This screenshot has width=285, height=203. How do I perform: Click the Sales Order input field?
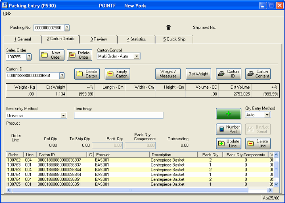16,57
